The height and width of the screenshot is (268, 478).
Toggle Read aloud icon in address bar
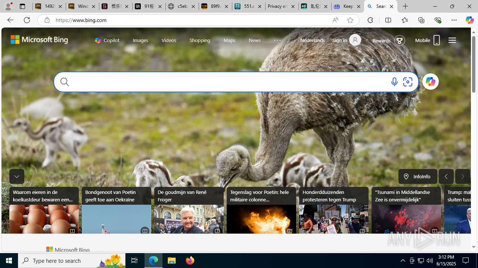tap(335, 20)
